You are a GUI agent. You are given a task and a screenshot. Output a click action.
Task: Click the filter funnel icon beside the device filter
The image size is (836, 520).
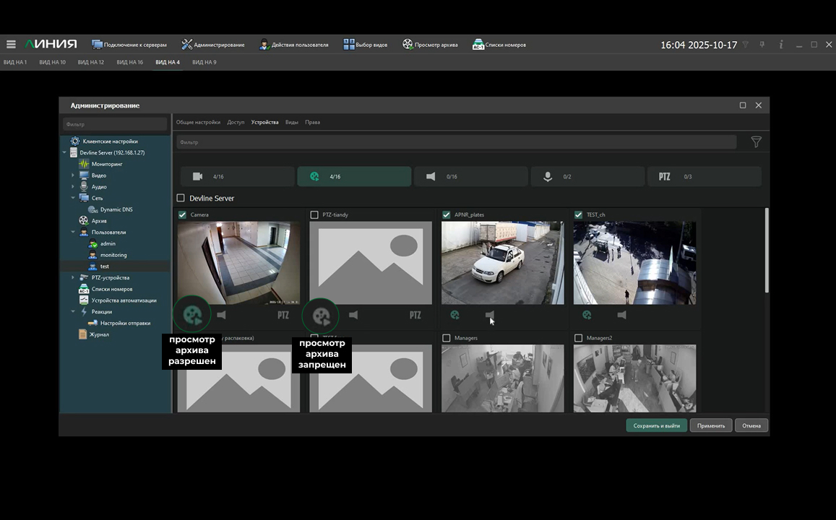(x=756, y=142)
